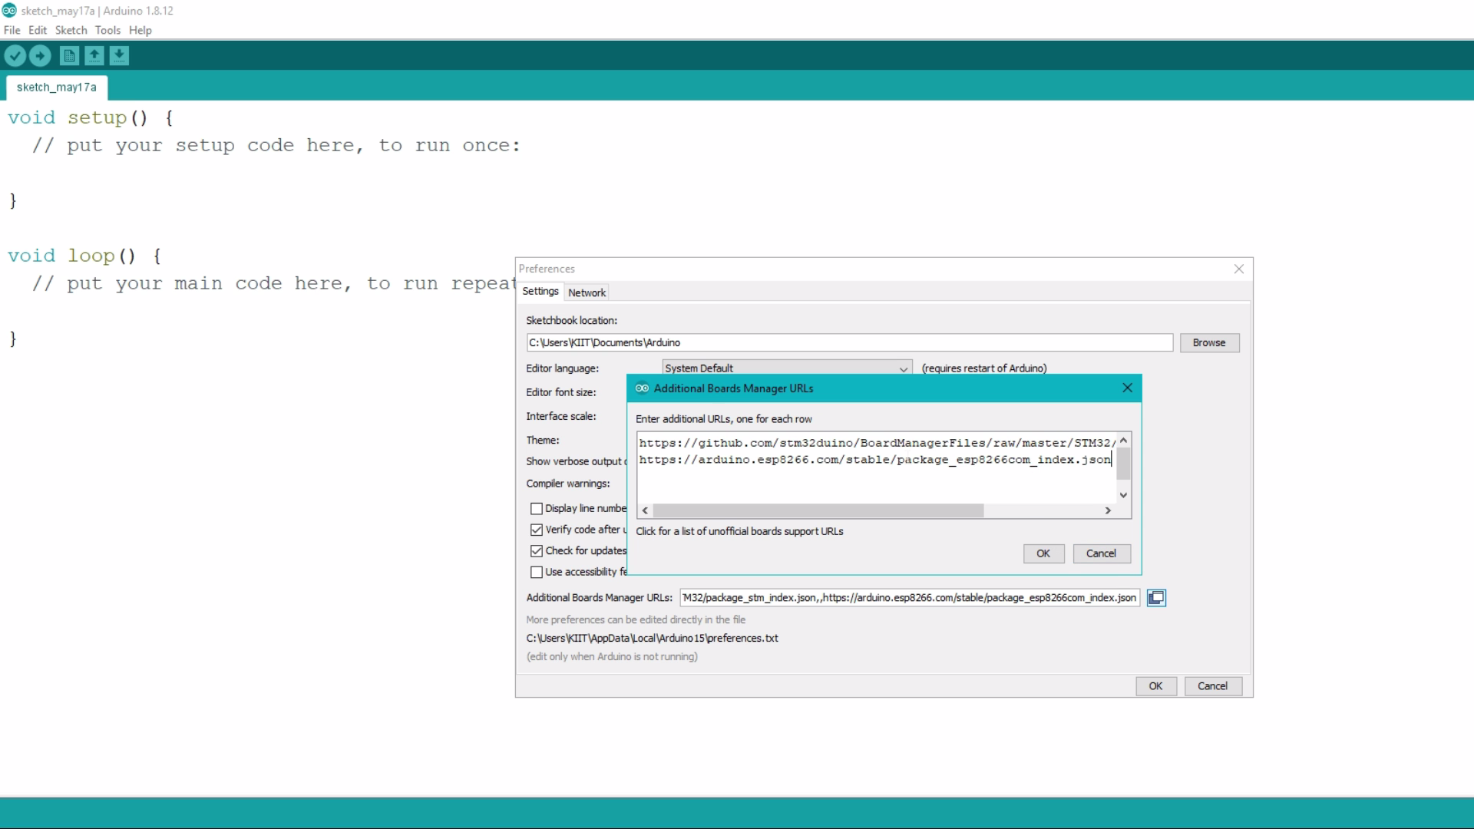
Task: Switch to the Settings tab
Action: pyautogui.click(x=540, y=292)
